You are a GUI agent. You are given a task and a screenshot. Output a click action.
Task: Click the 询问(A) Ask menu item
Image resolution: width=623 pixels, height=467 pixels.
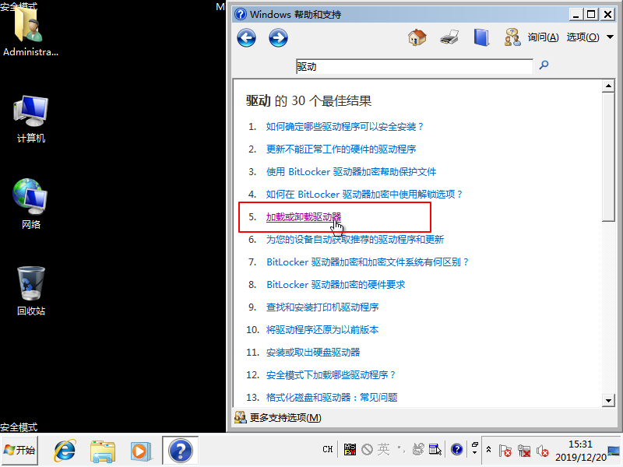(x=543, y=37)
